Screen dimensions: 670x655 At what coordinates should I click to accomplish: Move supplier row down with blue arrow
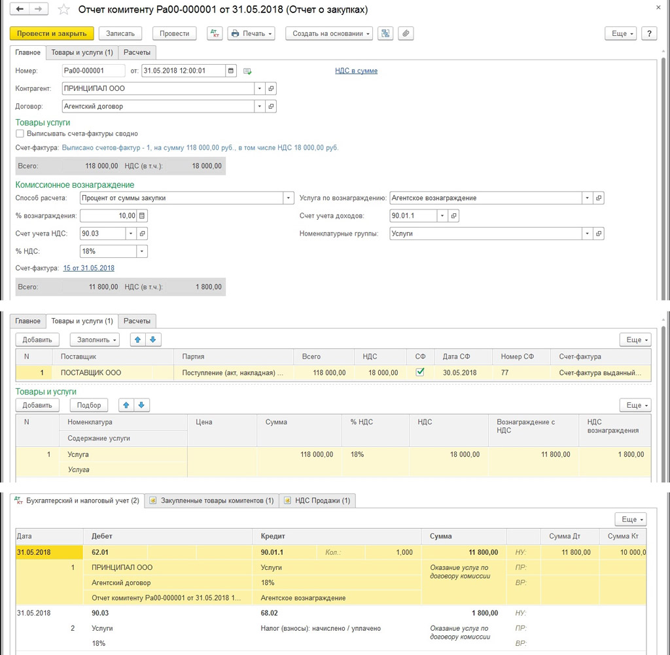click(x=152, y=340)
